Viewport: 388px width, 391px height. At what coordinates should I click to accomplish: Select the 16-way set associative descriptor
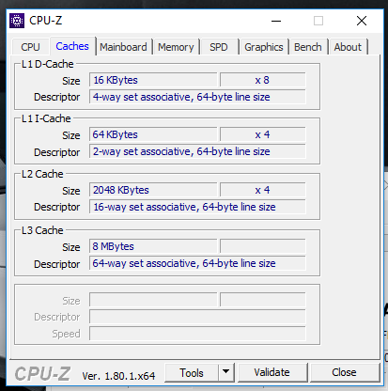[197, 207]
